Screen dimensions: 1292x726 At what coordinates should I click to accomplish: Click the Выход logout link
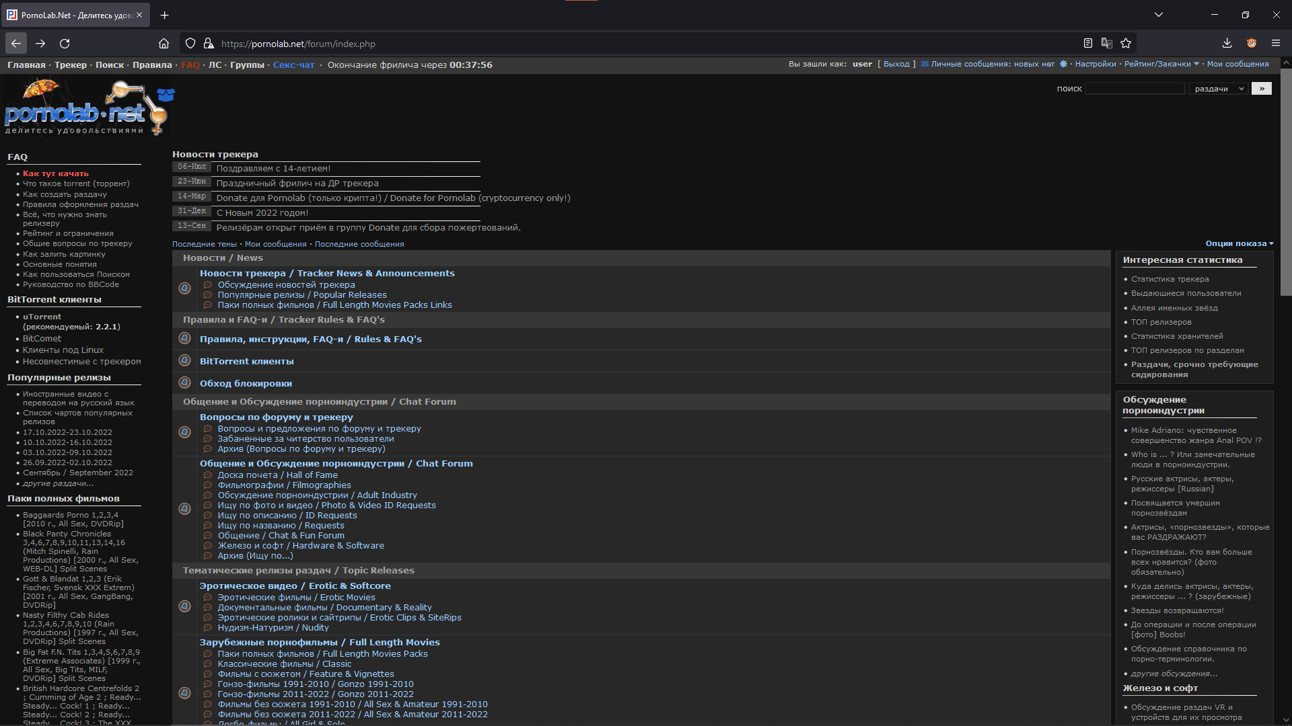click(x=896, y=65)
